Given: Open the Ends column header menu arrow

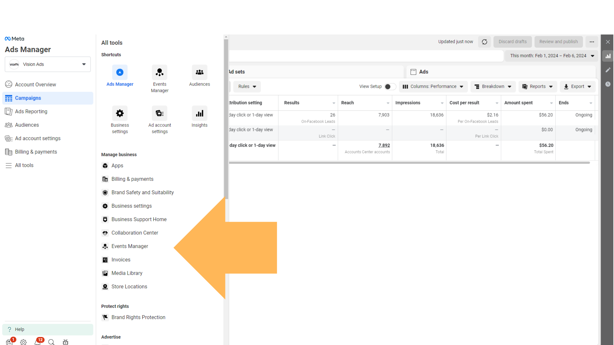Looking at the screenshot, I should pyautogui.click(x=591, y=103).
